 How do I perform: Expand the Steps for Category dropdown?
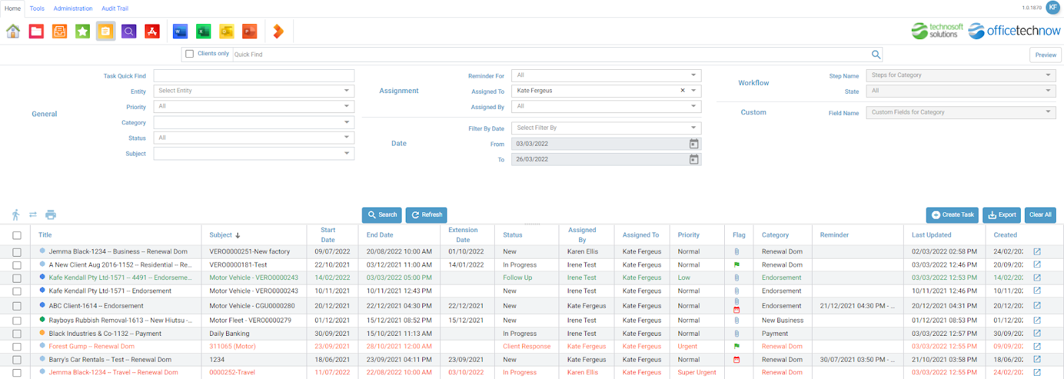[x=1048, y=75]
